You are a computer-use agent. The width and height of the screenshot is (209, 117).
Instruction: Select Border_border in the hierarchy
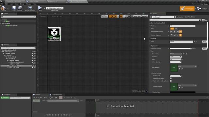point(14,60)
